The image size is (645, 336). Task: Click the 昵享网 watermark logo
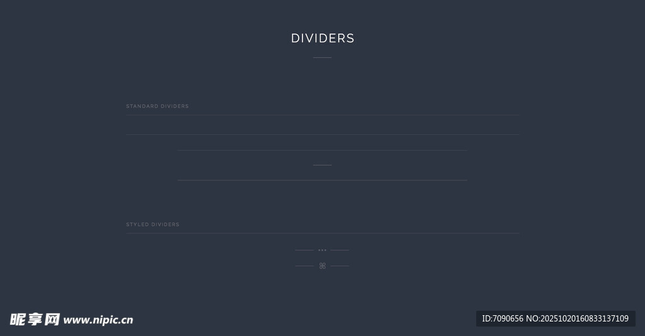pos(35,319)
